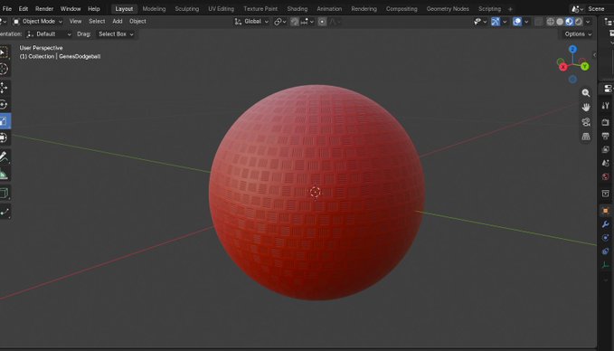Open the Collection properties tab
Viewport: 614px width, 351px height.
605,193
